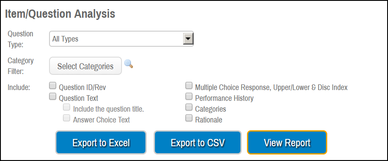
Task: Tick the Question Text checkbox
Action: [53, 97]
